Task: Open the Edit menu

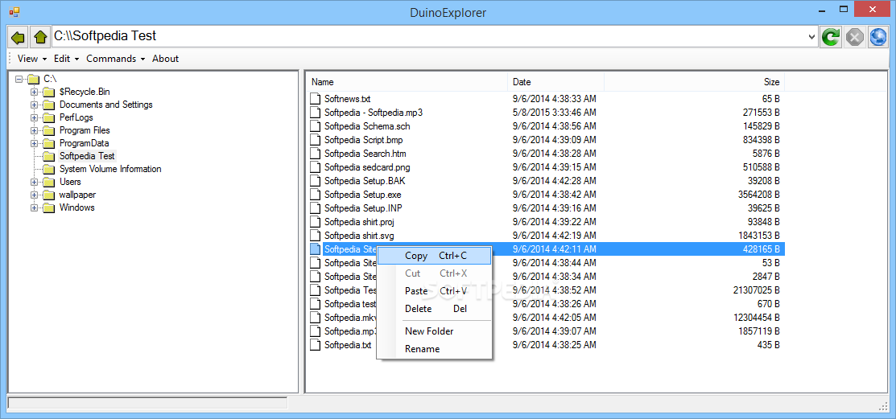Action: (x=66, y=58)
